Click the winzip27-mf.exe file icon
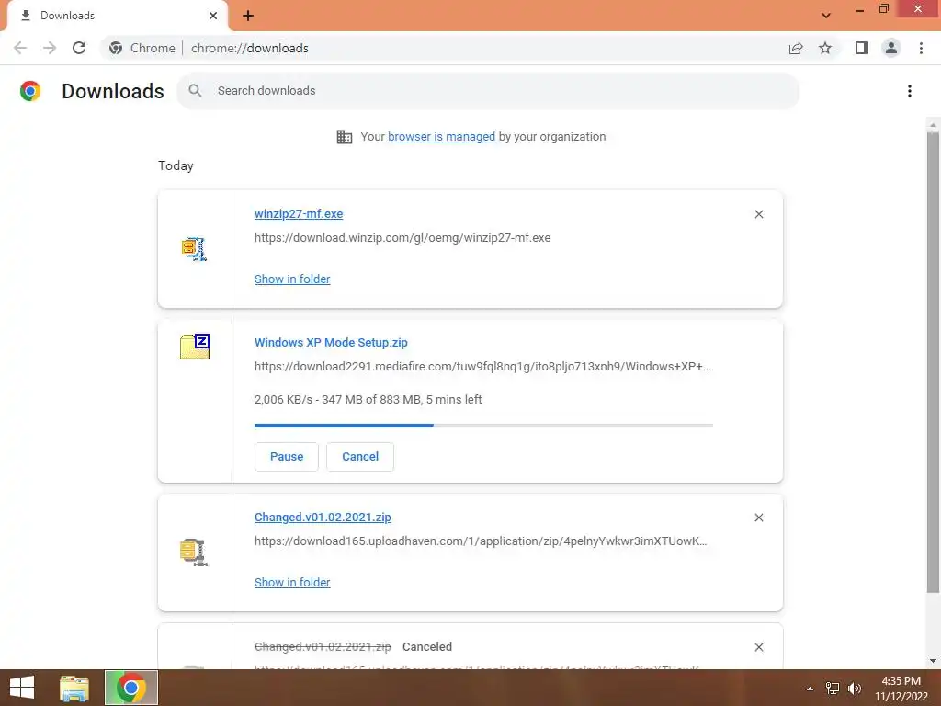The height and width of the screenshot is (706, 941). tap(195, 248)
